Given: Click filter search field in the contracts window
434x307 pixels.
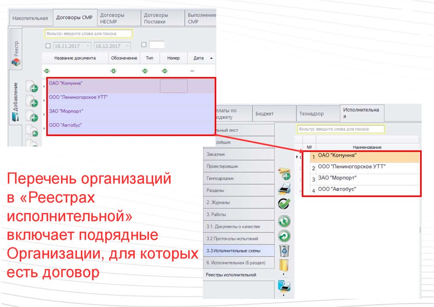Looking at the screenshot, I should tap(88, 34).
